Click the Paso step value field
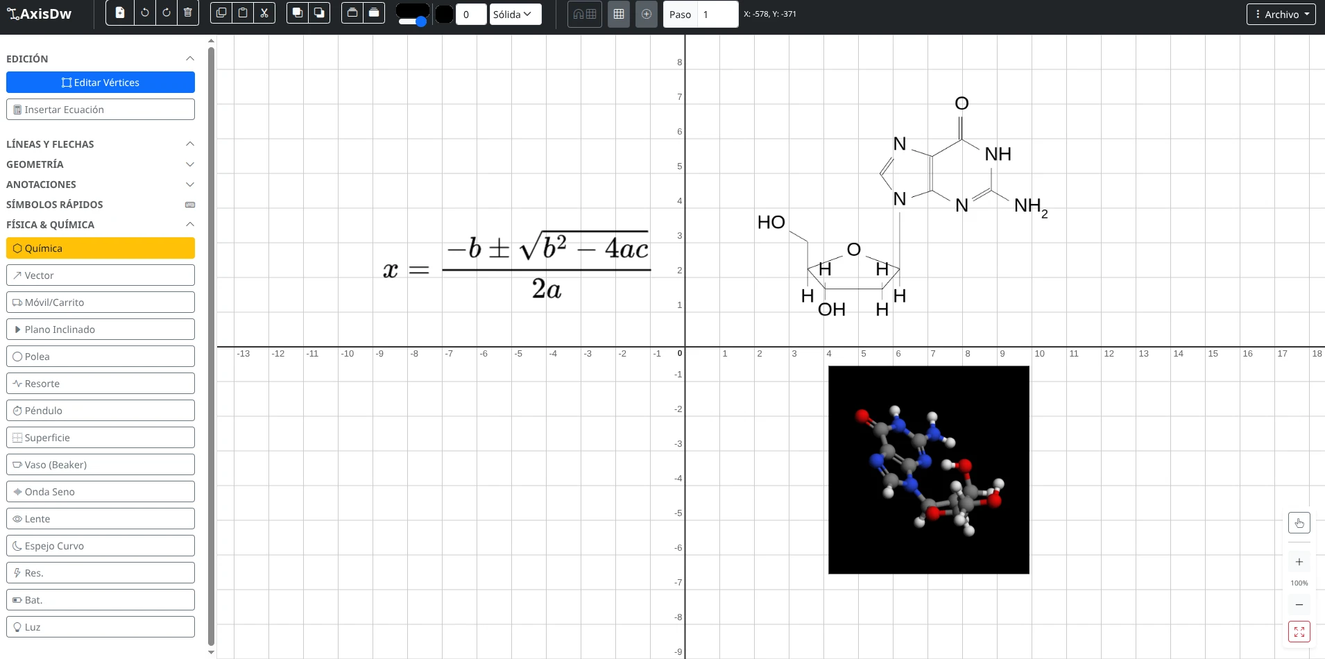The width and height of the screenshot is (1325, 659). pyautogui.click(x=717, y=14)
